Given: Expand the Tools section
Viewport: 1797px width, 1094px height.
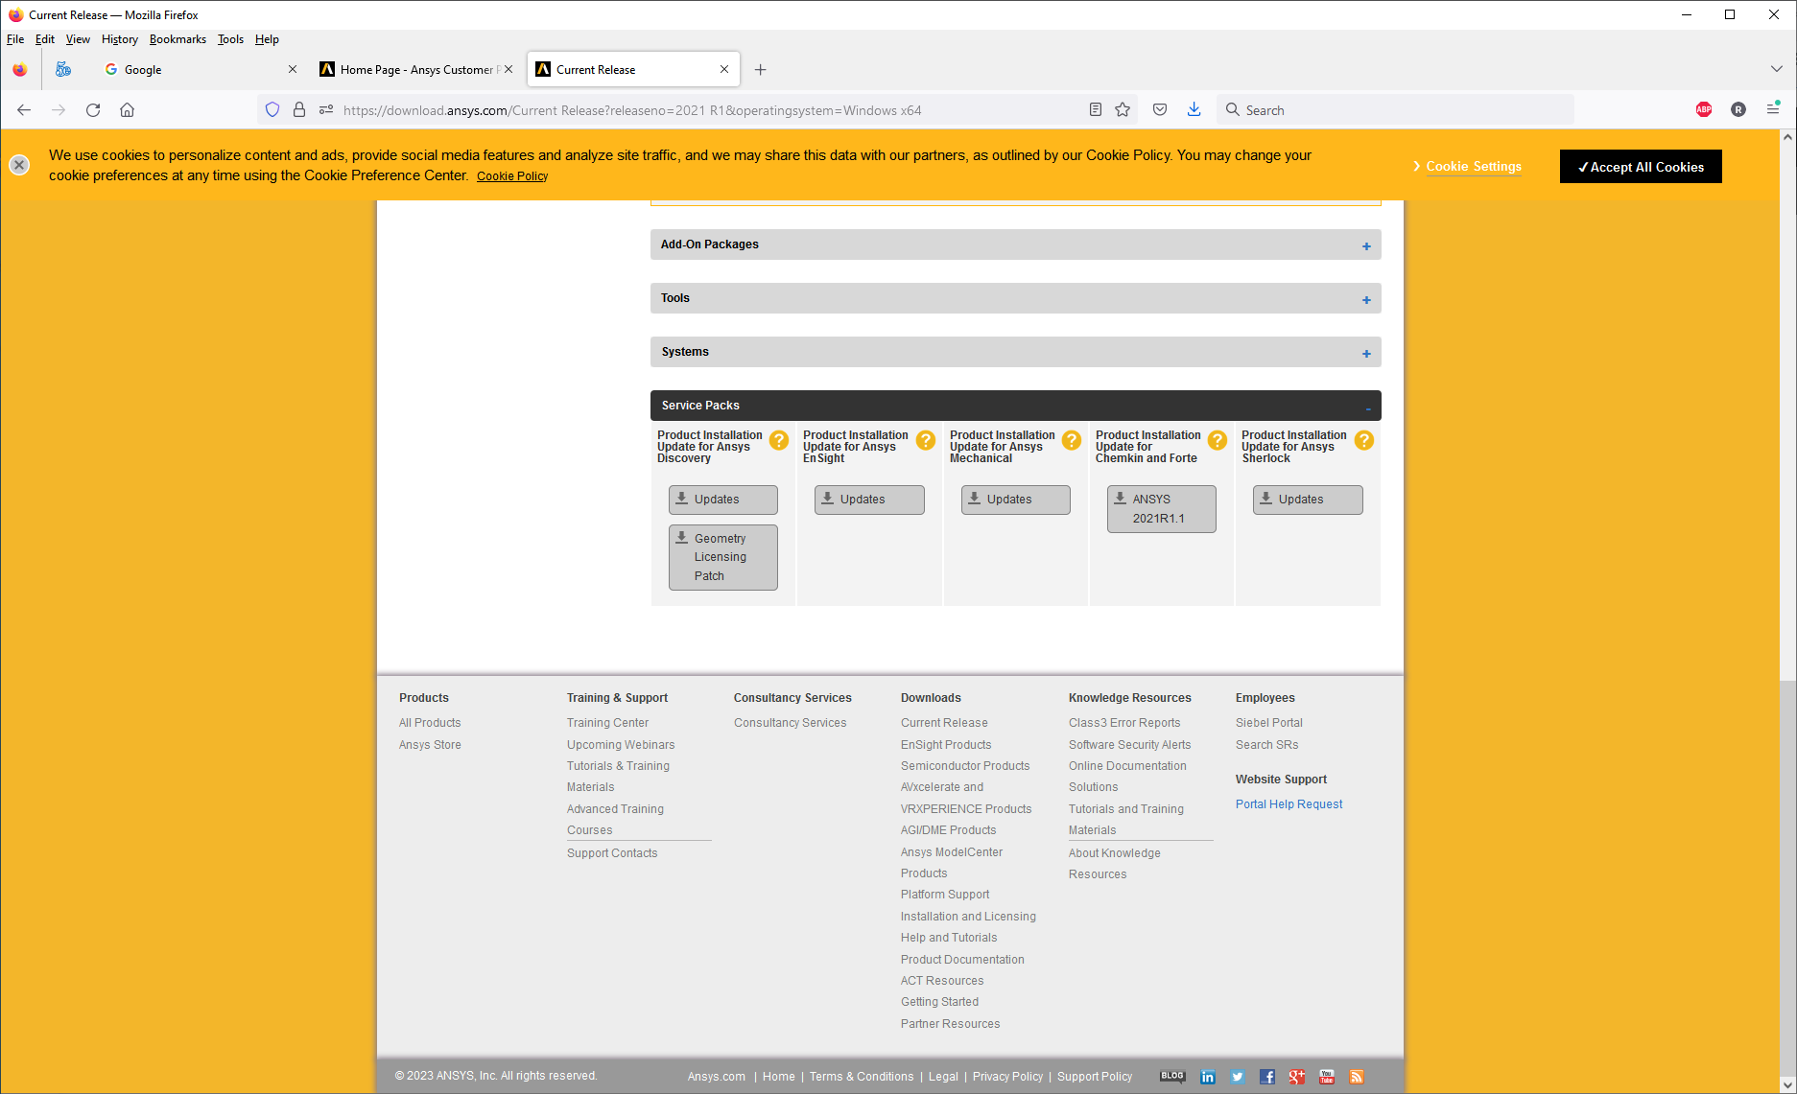Looking at the screenshot, I should [1015, 298].
